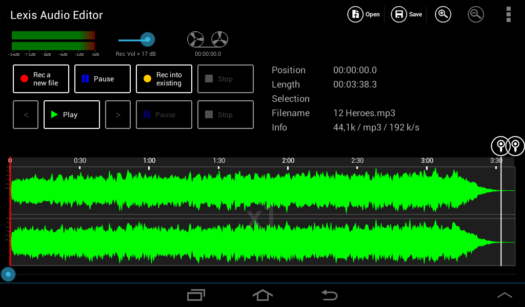Viewport: 525px width, 307px height.
Task: Select the left selection marker pin
Action: point(499,146)
